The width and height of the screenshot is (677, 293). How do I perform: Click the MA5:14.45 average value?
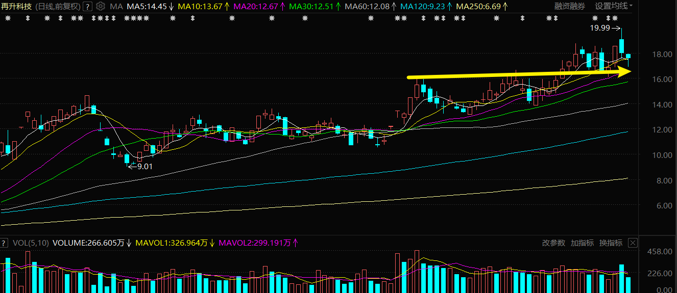[x=147, y=7]
